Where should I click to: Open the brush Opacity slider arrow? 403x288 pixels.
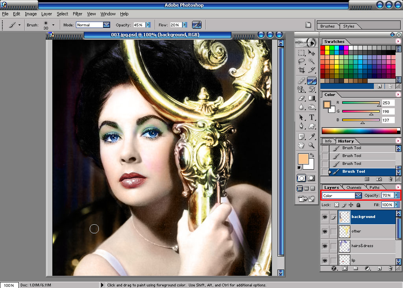[148, 25]
